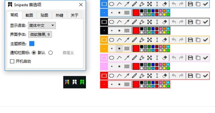Open 热键 tab

tap(59, 15)
